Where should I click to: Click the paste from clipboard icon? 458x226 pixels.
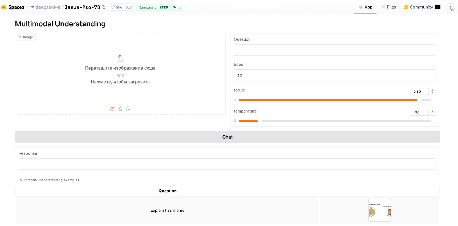click(x=128, y=109)
